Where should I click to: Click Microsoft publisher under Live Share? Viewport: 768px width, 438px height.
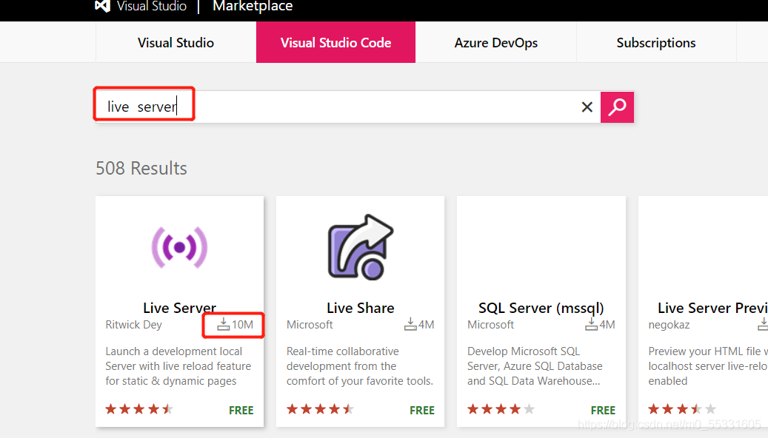click(x=310, y=325)
